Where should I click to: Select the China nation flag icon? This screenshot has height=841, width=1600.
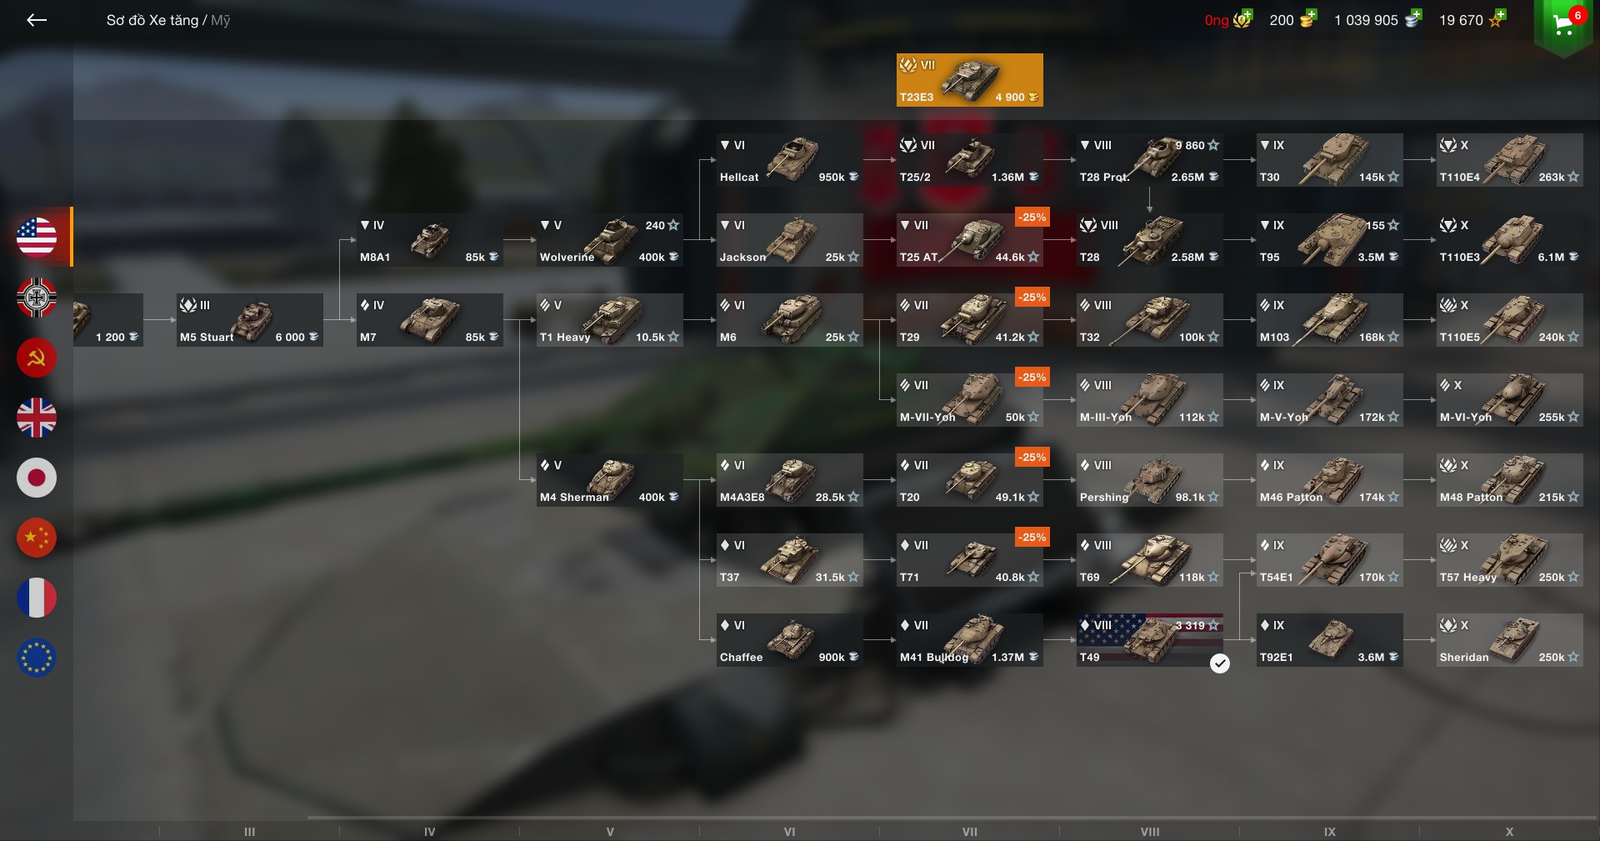(37, 538)
